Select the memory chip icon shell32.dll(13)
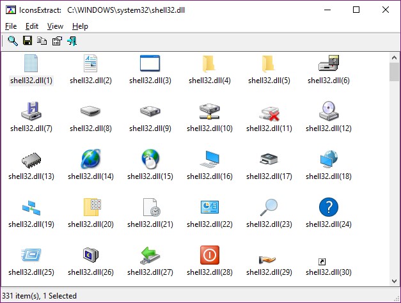The image size is (401, 303). pos(31,160)
